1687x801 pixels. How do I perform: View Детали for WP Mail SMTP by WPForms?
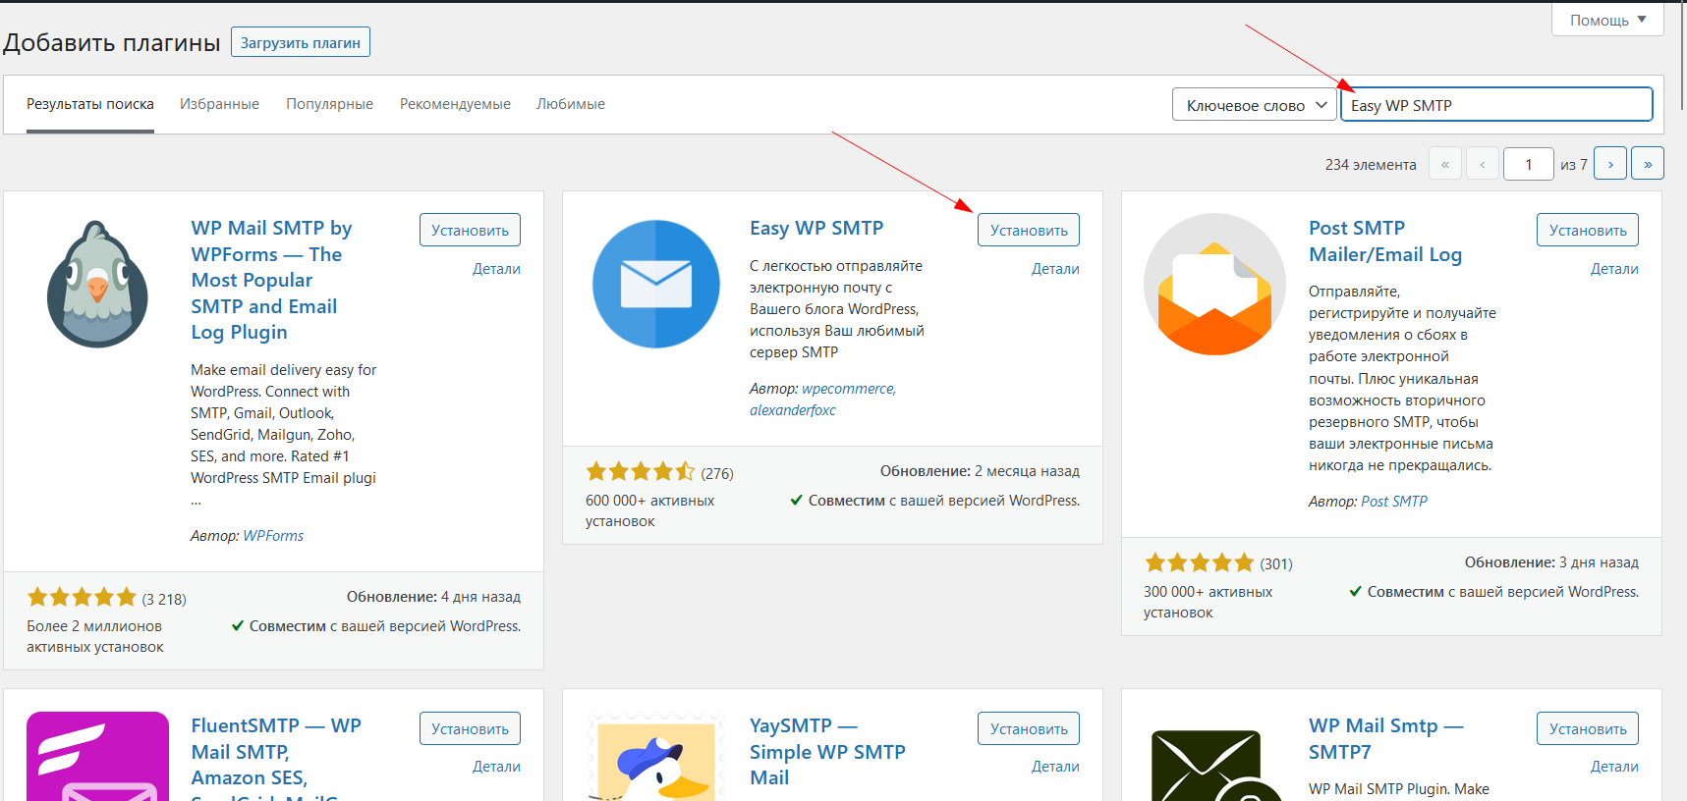pos(496,269)
